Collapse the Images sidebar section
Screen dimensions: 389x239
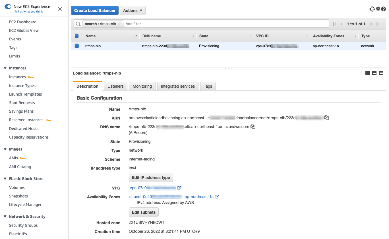5,149
